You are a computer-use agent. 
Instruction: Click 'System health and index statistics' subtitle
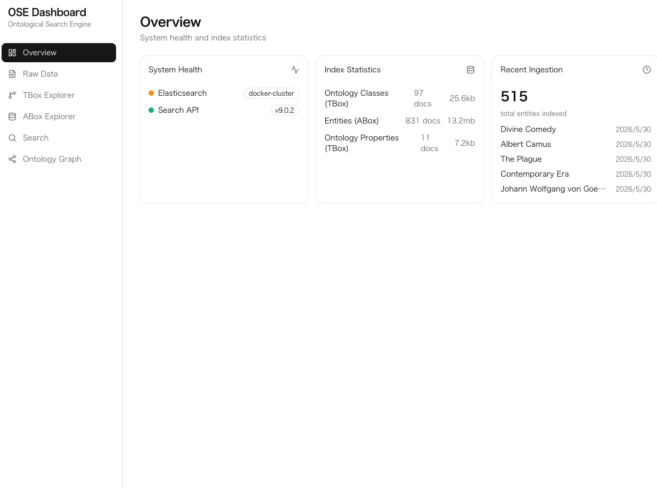coord(203,38)
